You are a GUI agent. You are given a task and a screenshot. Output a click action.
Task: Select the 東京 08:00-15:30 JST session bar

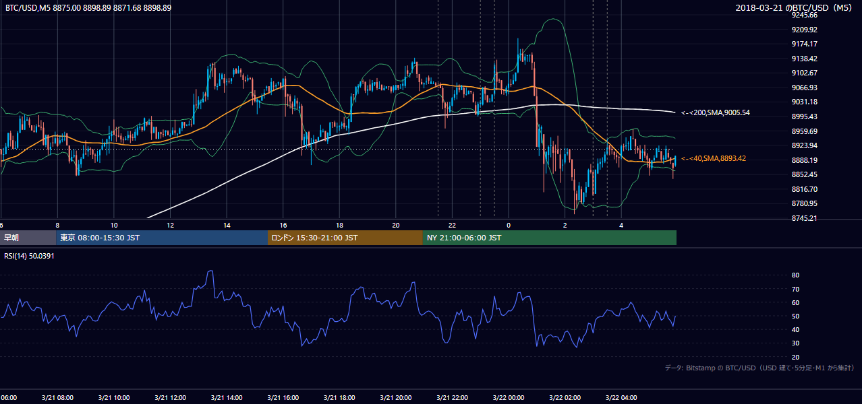click(162, 238)
